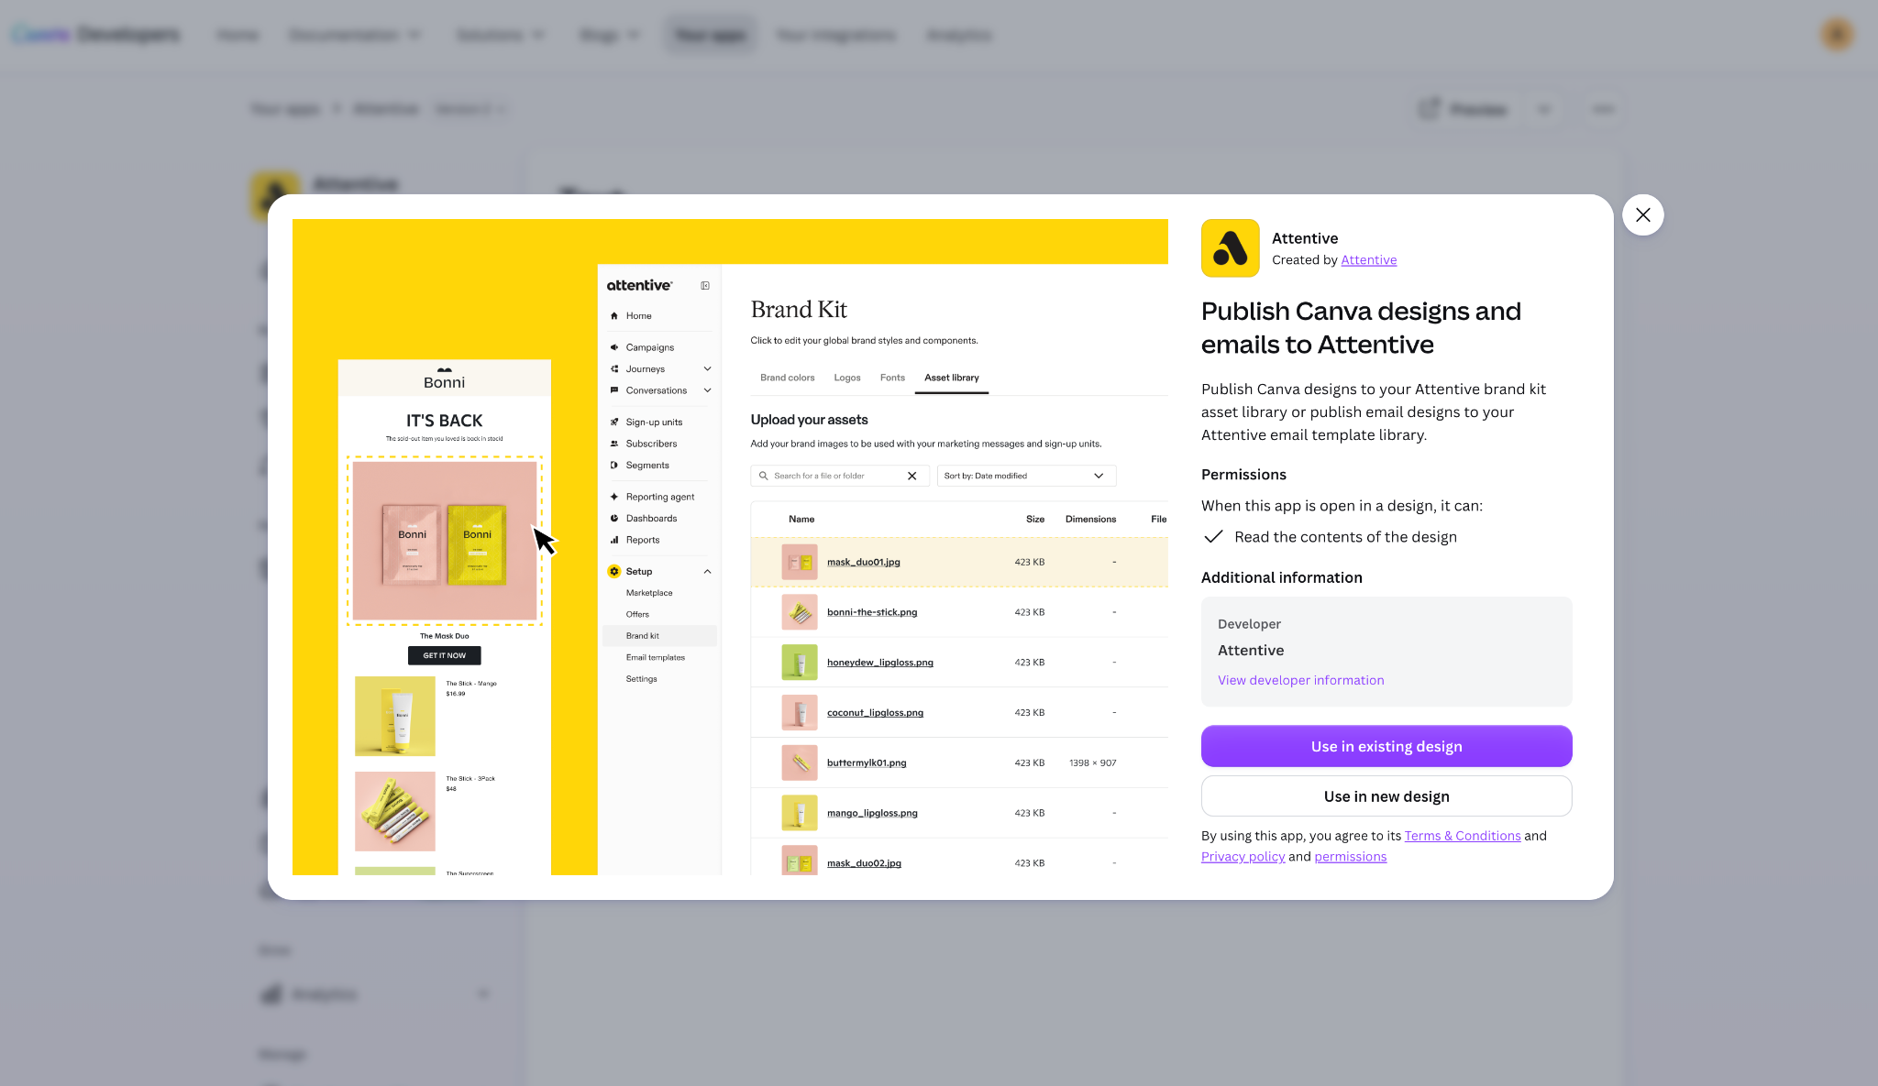1878x1086 pixels.
Task: Open the Sort by Date modified dropdown
Action: [x=1026, y=476]
